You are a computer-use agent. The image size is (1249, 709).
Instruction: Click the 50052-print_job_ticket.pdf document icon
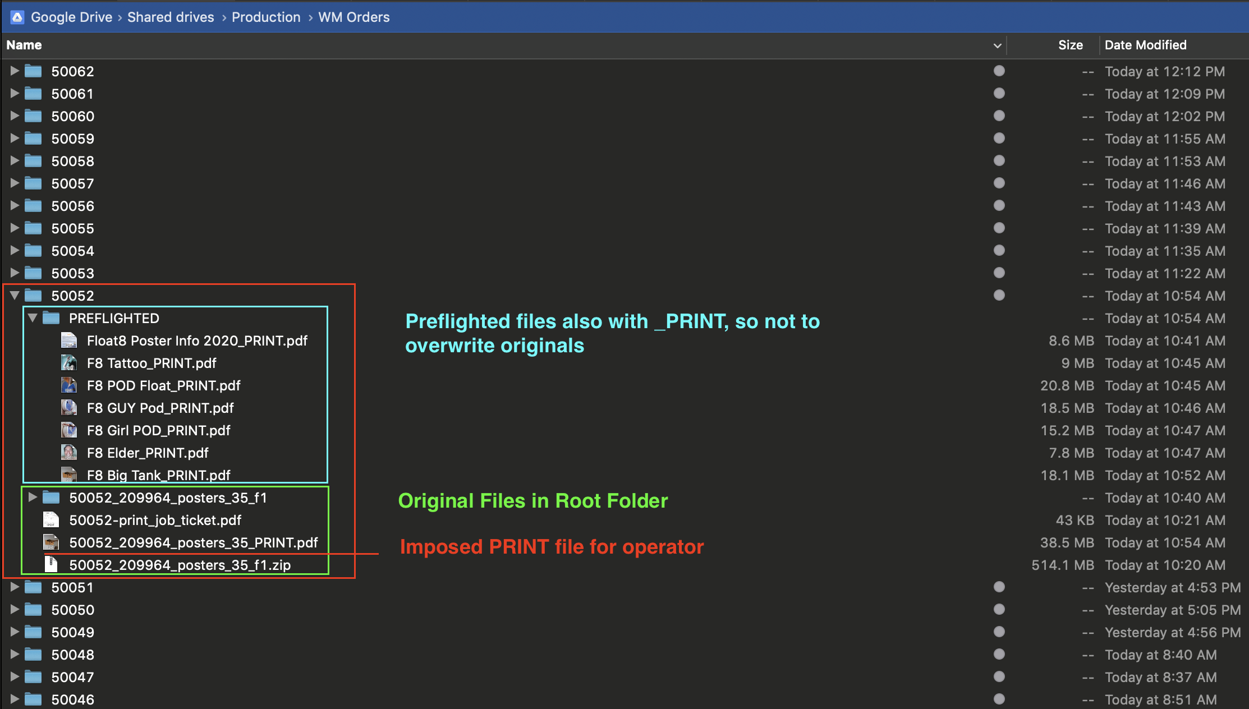(51, 520)
